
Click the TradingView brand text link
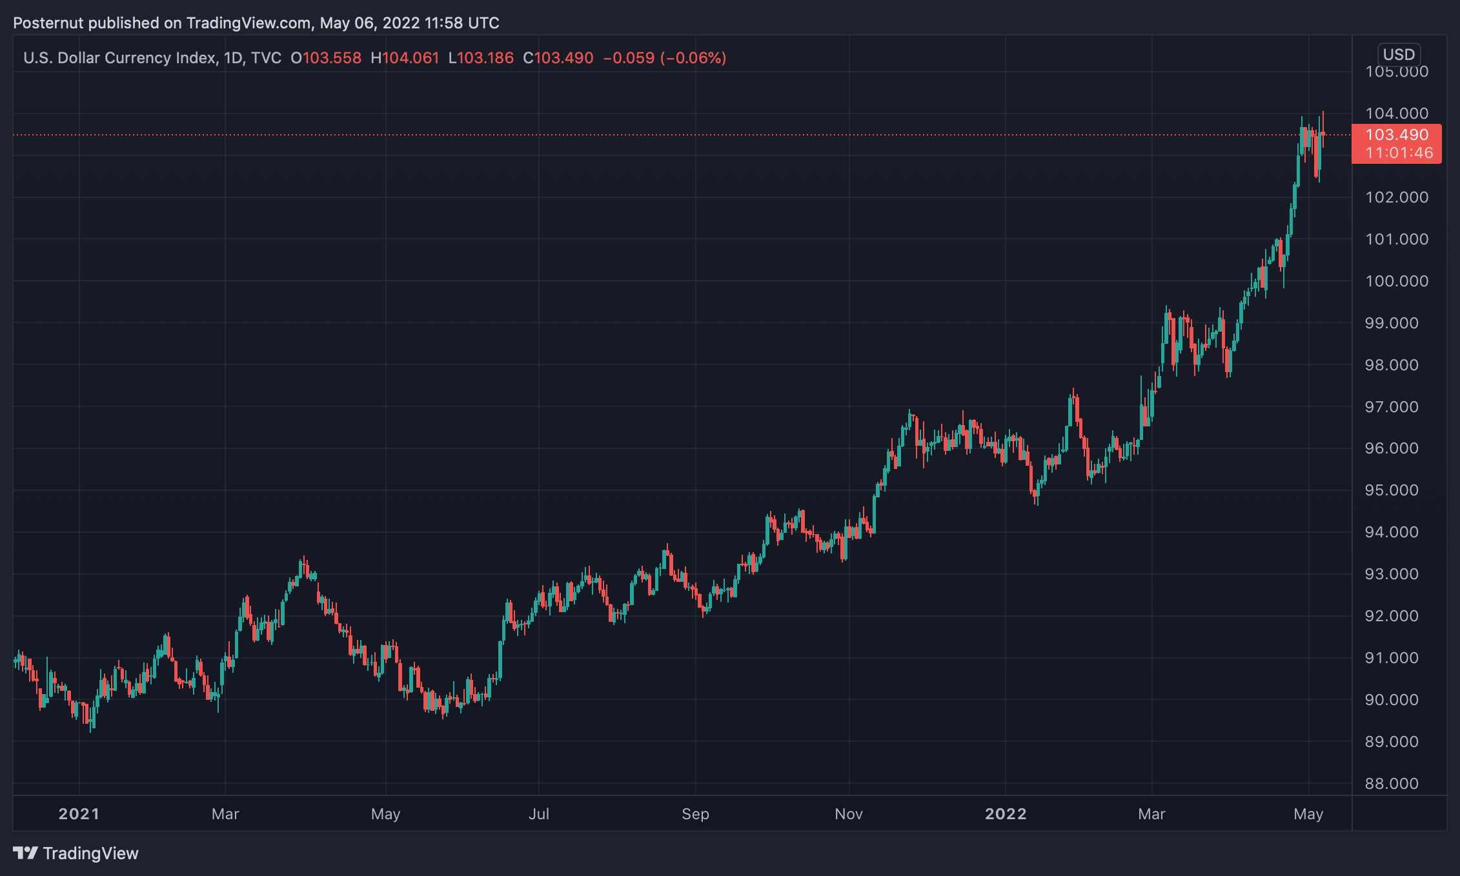90,853
